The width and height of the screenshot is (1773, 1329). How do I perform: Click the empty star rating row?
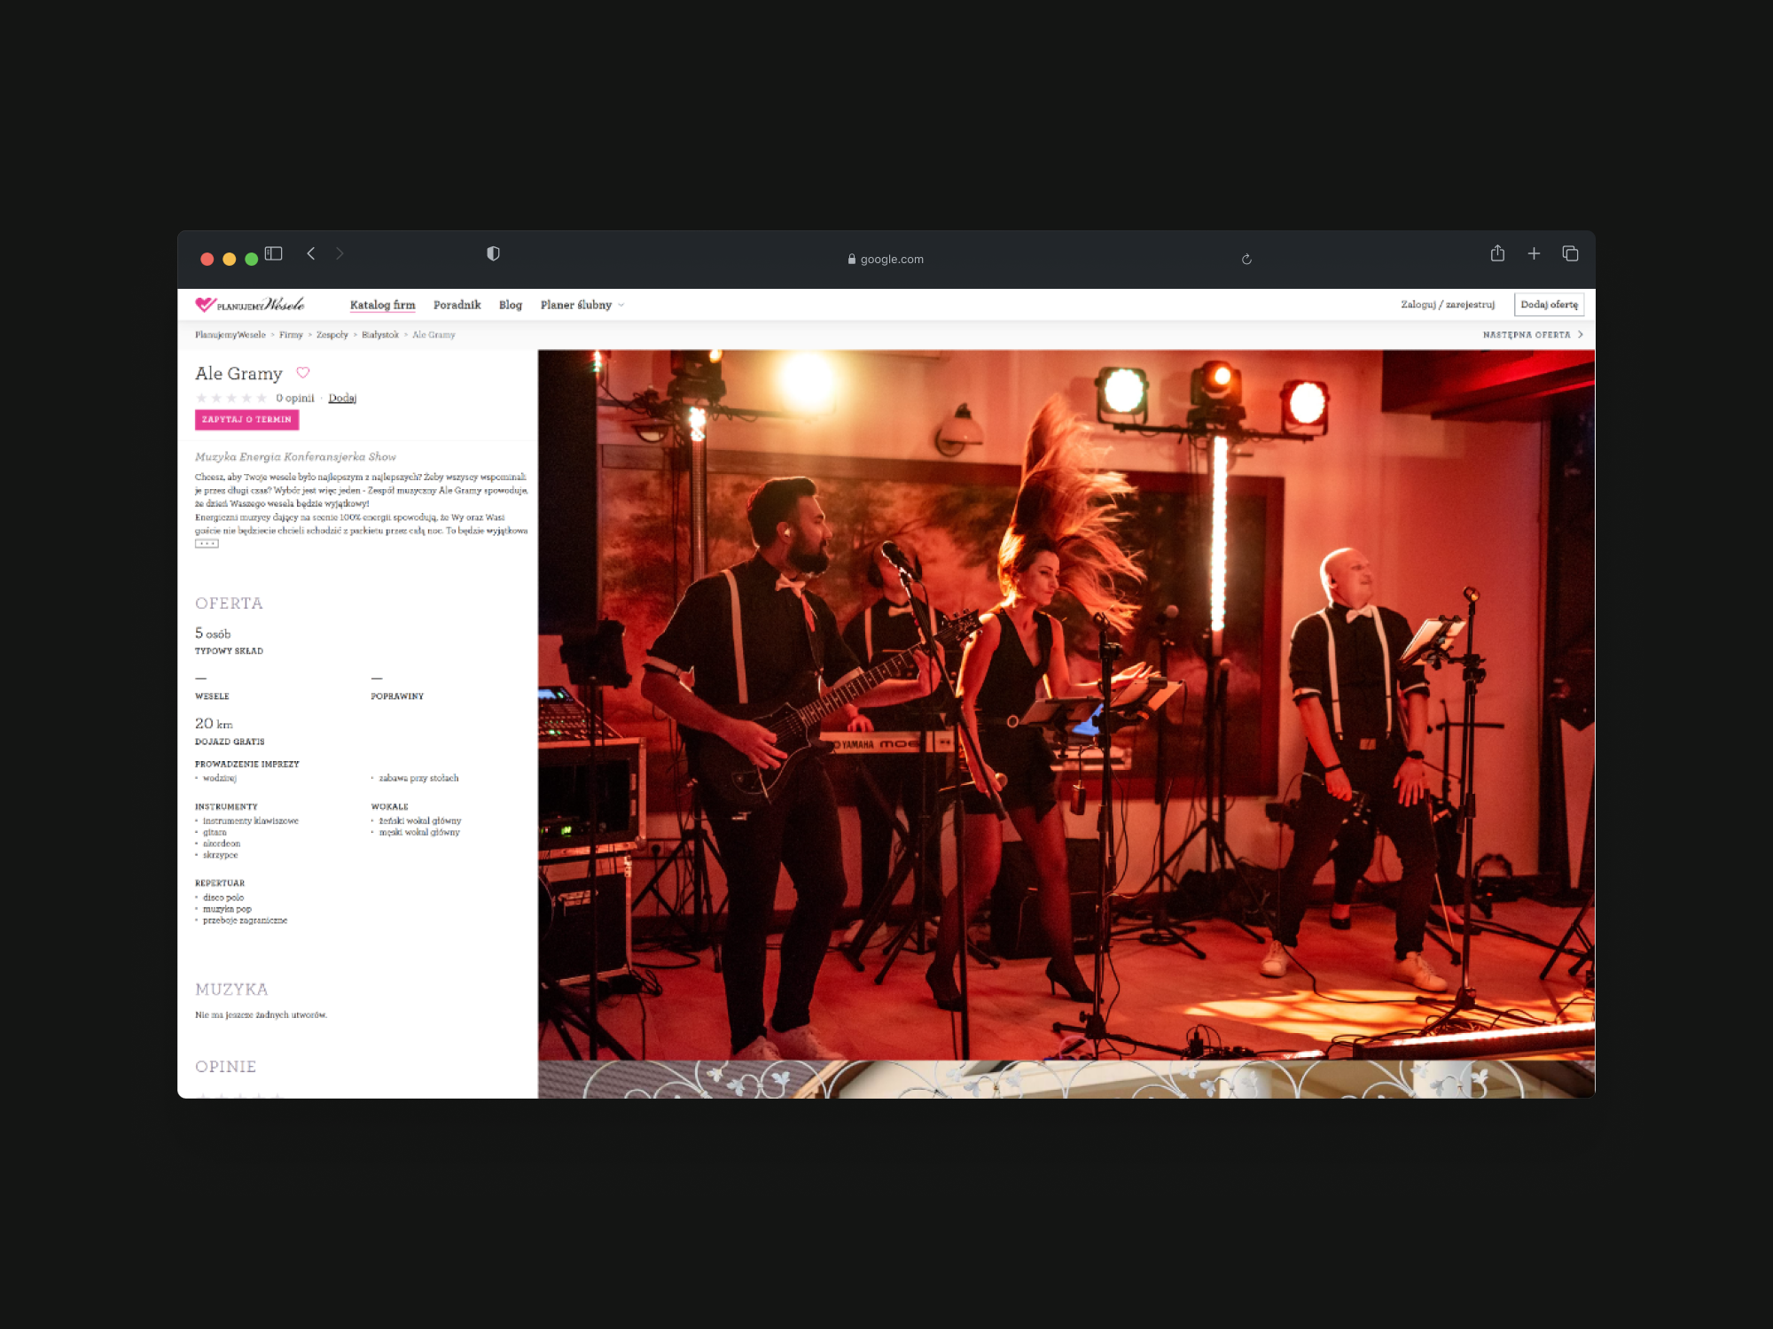pyautogui.click(x=231, y=399)
